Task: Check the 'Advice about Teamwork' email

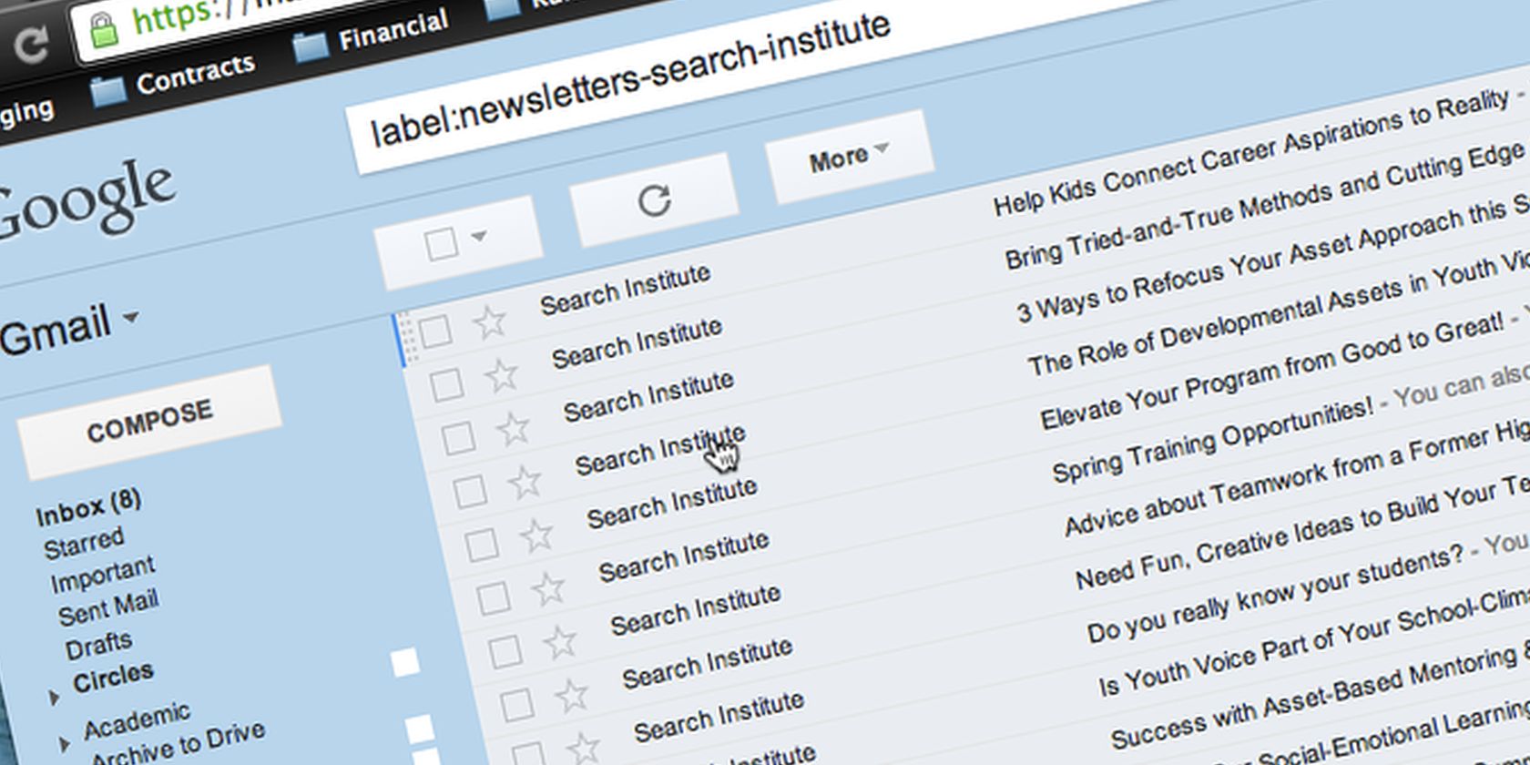Action: pyautogui.click(x=506, y=651)
